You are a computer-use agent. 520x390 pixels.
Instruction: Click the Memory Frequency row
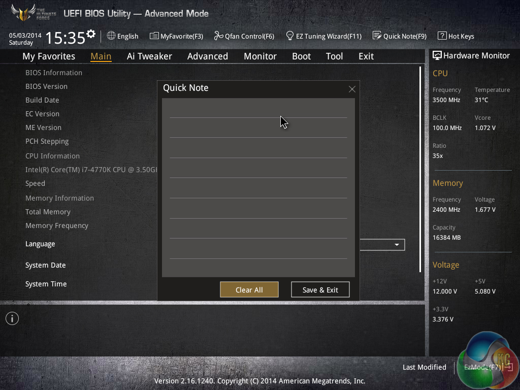point(57,225)
